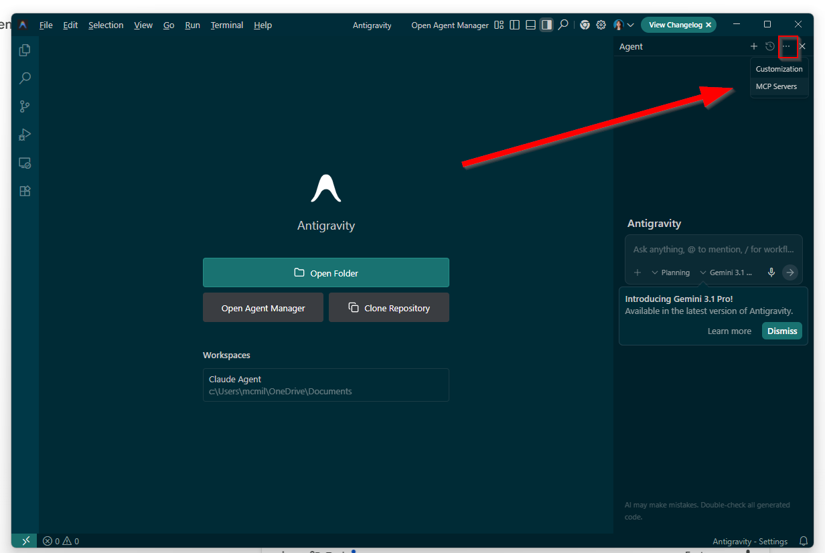Image resolution: width=825 pixels, height=553 pixels.
Task: Click the add context plus in chat
Action: click(x=637, y=272)
